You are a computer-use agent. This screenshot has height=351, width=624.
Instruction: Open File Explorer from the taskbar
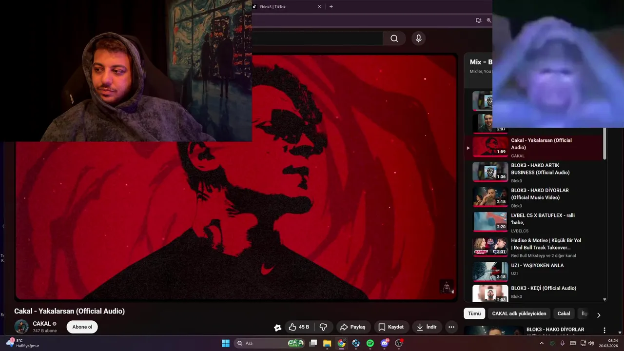(x=327, y=343)
